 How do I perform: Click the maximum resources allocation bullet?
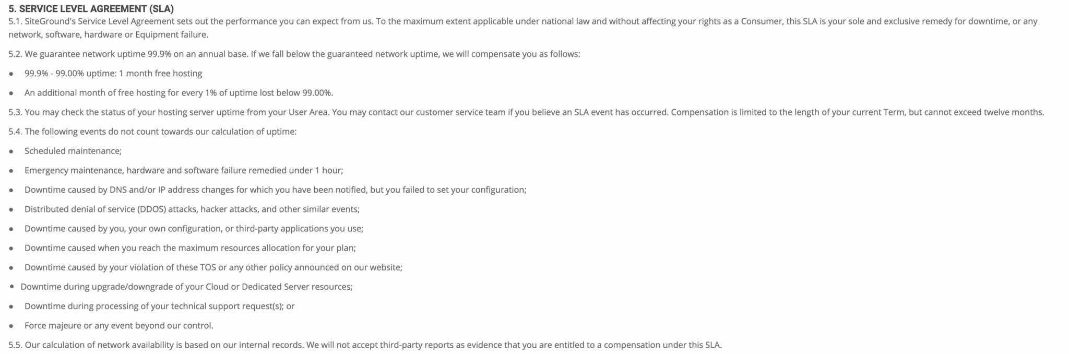click(190, 247)
